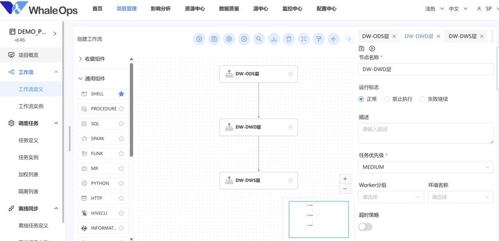Screen dimensions: 499x241
Task: Click the 描述 text area
Action: pos(426,133)
